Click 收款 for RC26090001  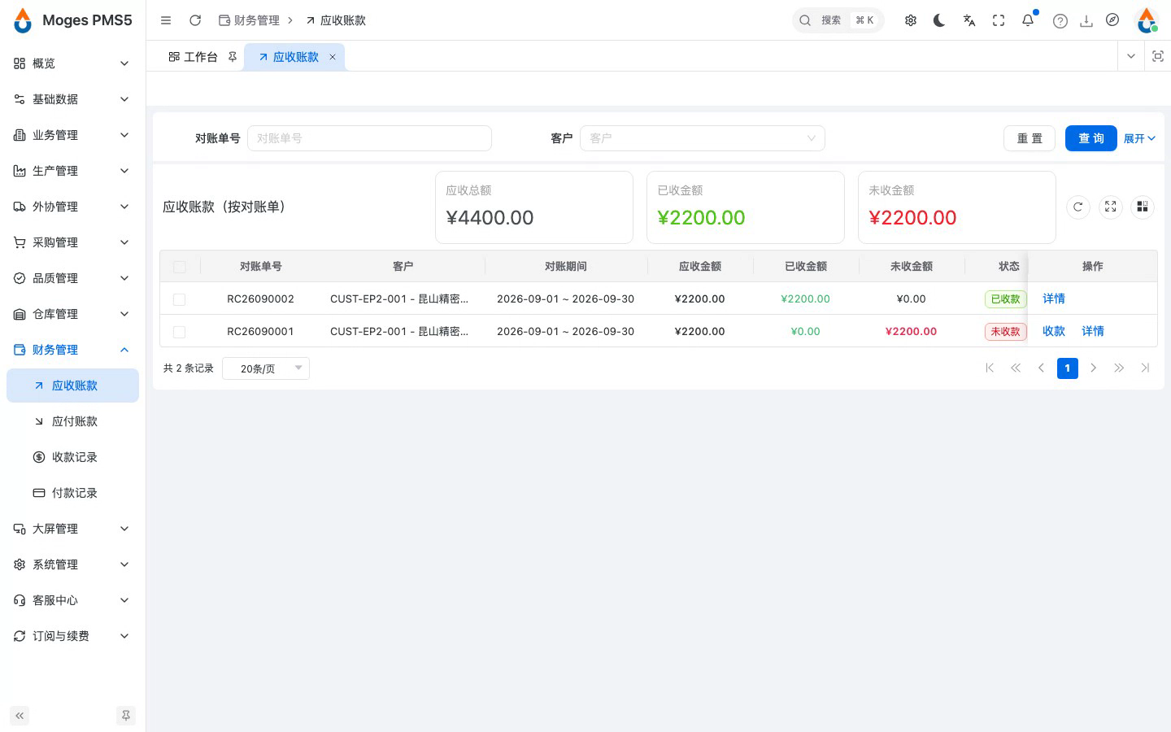[x=1054, y=332]
